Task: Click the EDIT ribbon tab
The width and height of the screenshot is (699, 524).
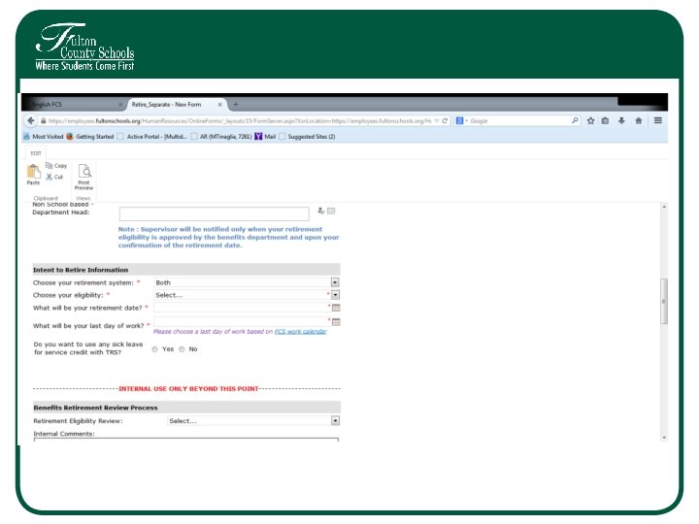Action: click(36, 153)
